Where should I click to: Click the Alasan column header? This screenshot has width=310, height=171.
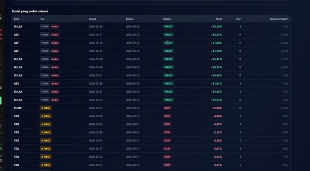coord(167,19)
